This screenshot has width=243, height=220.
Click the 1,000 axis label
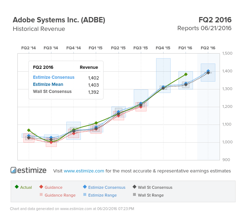coord(227,142)
